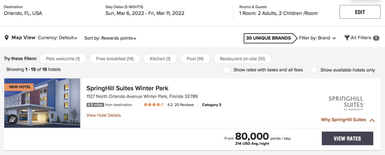Screen dimensions: 385x155
Task: Click the SpringHill Suites brand logo
Action: click(x=346, y=103)
